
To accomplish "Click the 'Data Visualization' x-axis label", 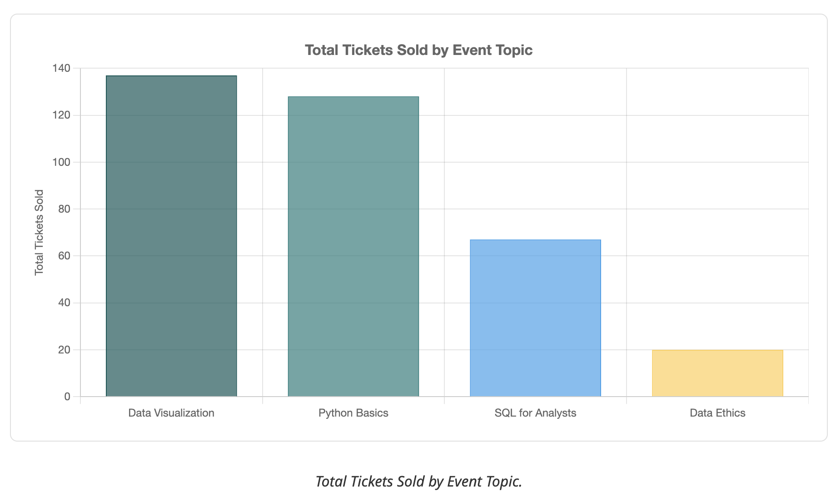I will coord(171,413).
